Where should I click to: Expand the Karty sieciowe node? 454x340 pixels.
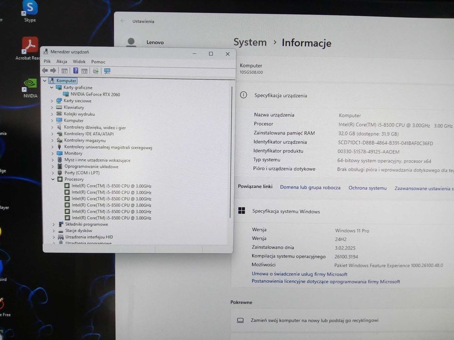pyautogui.click(x=52, y=101)
